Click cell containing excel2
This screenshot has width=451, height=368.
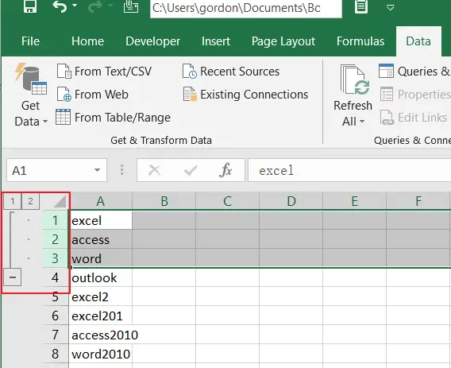[101, 296]
